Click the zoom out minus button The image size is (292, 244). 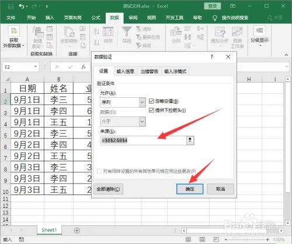226,240
